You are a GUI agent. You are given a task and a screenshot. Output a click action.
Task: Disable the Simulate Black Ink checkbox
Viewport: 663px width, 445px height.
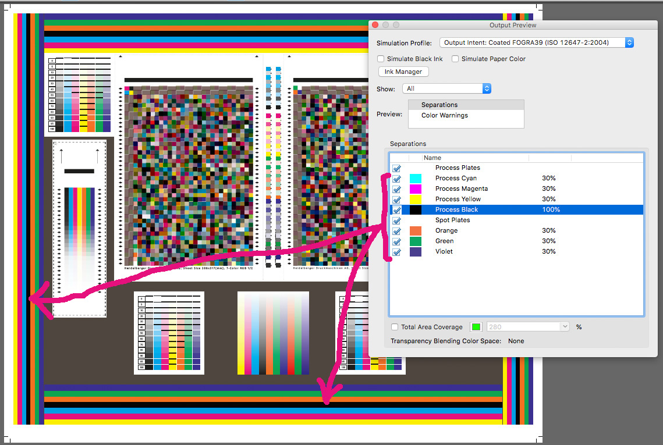(x=381, y=59)
